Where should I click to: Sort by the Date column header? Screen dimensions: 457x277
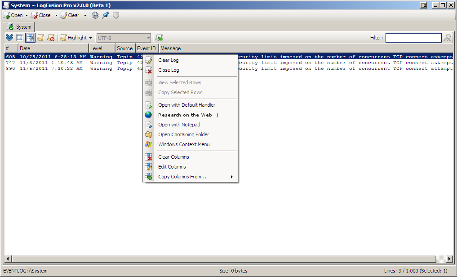[x=53, y=48]
